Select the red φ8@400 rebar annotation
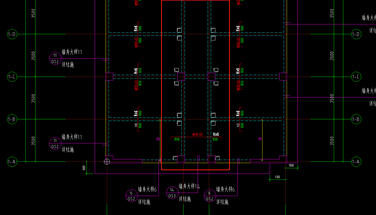 coord(197,134)
